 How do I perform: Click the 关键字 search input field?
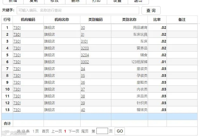click(78, 10)
